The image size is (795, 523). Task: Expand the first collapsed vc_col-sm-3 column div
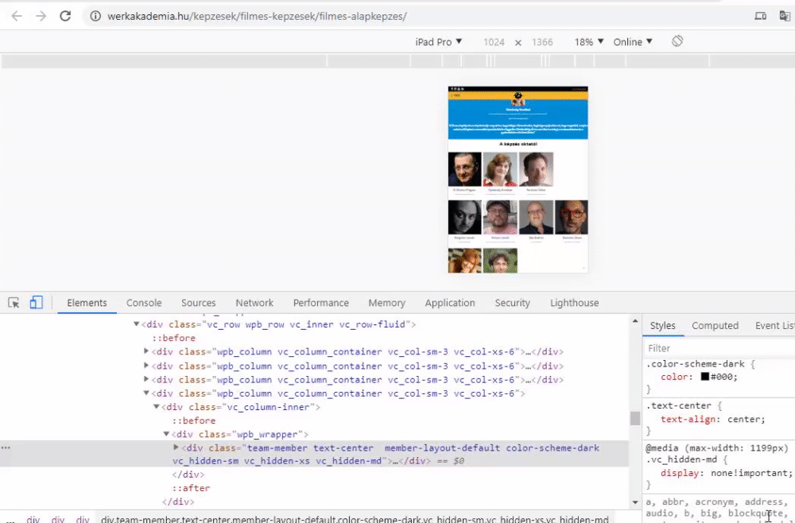click(146, 351)
